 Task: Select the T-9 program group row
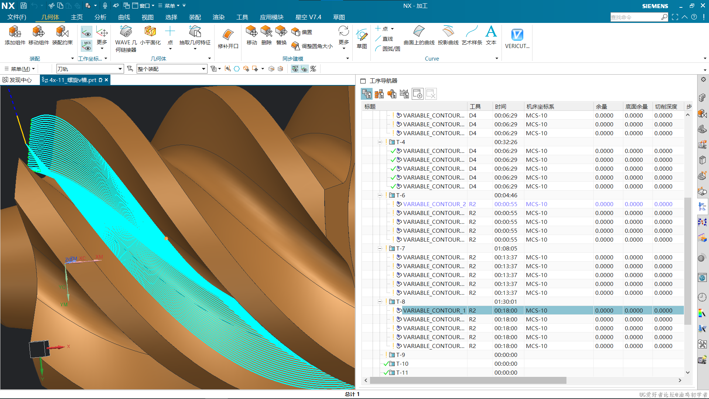click(x=523, y=355)
